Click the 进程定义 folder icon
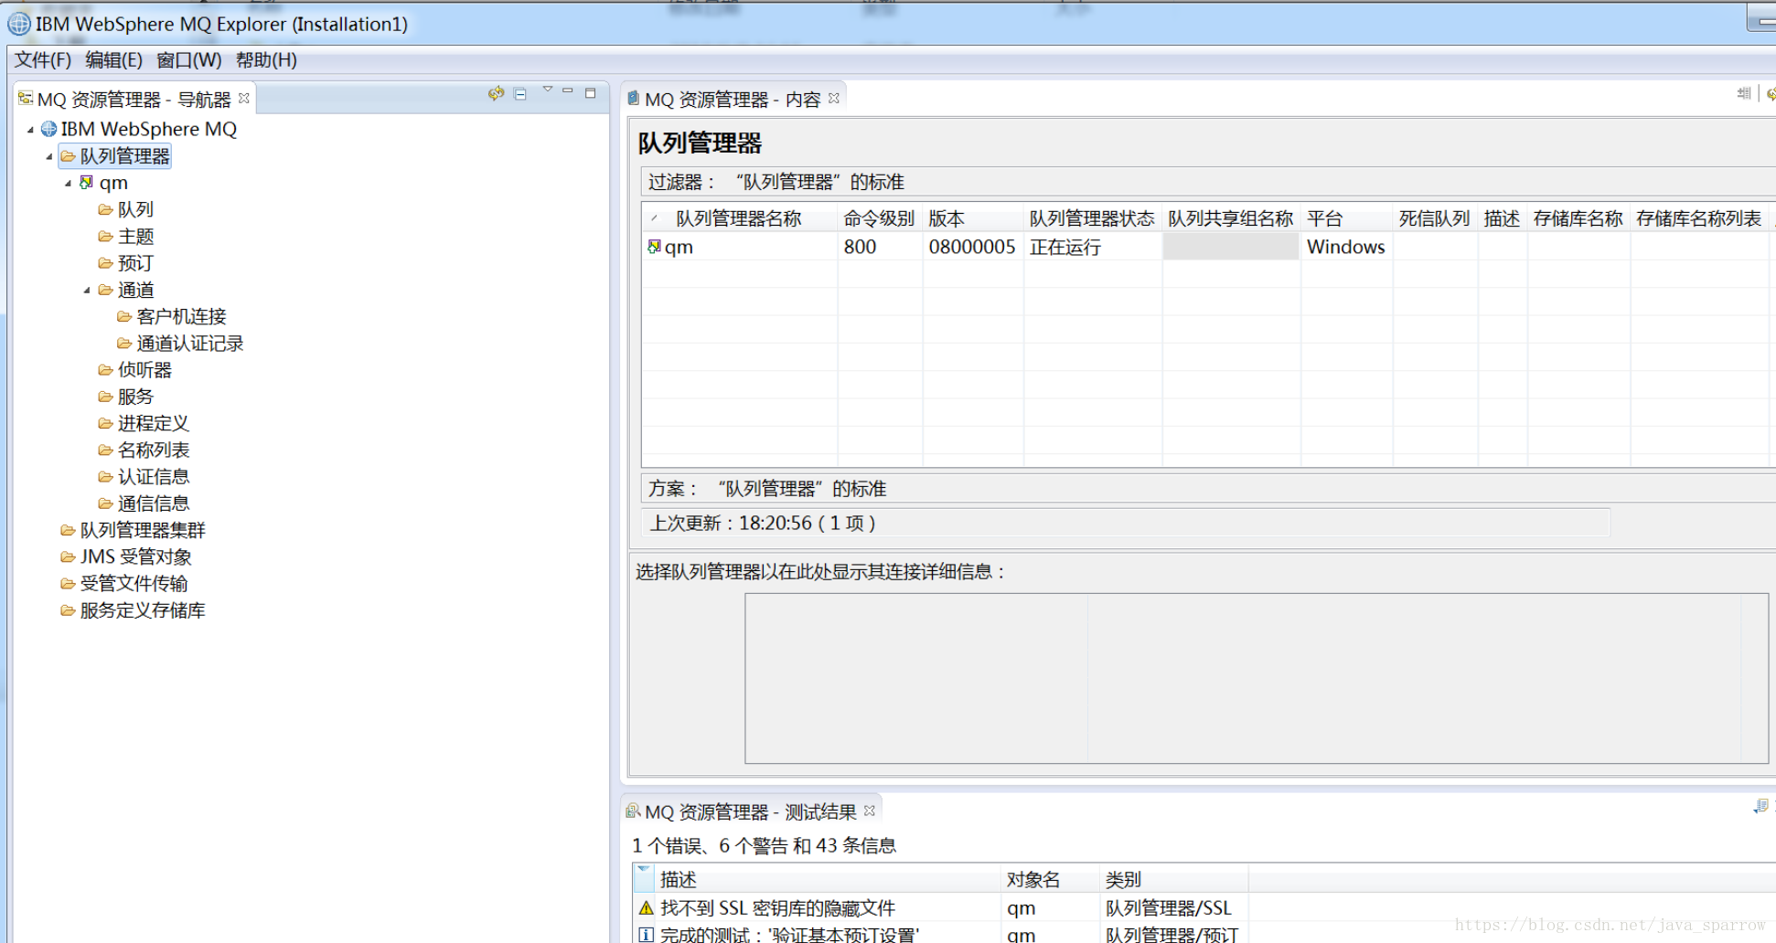 105,423
